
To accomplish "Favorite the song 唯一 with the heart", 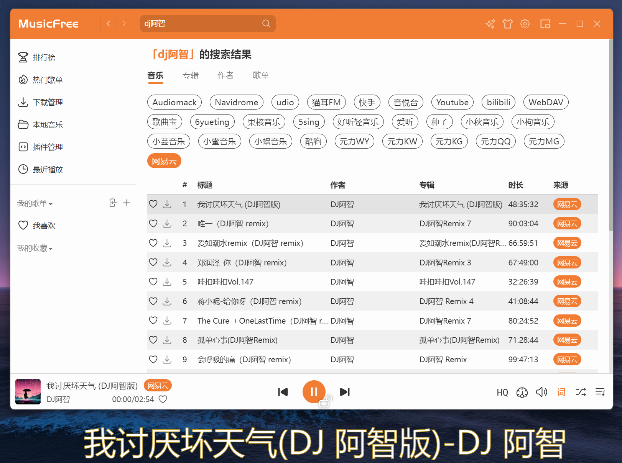I will pos(153,223).
